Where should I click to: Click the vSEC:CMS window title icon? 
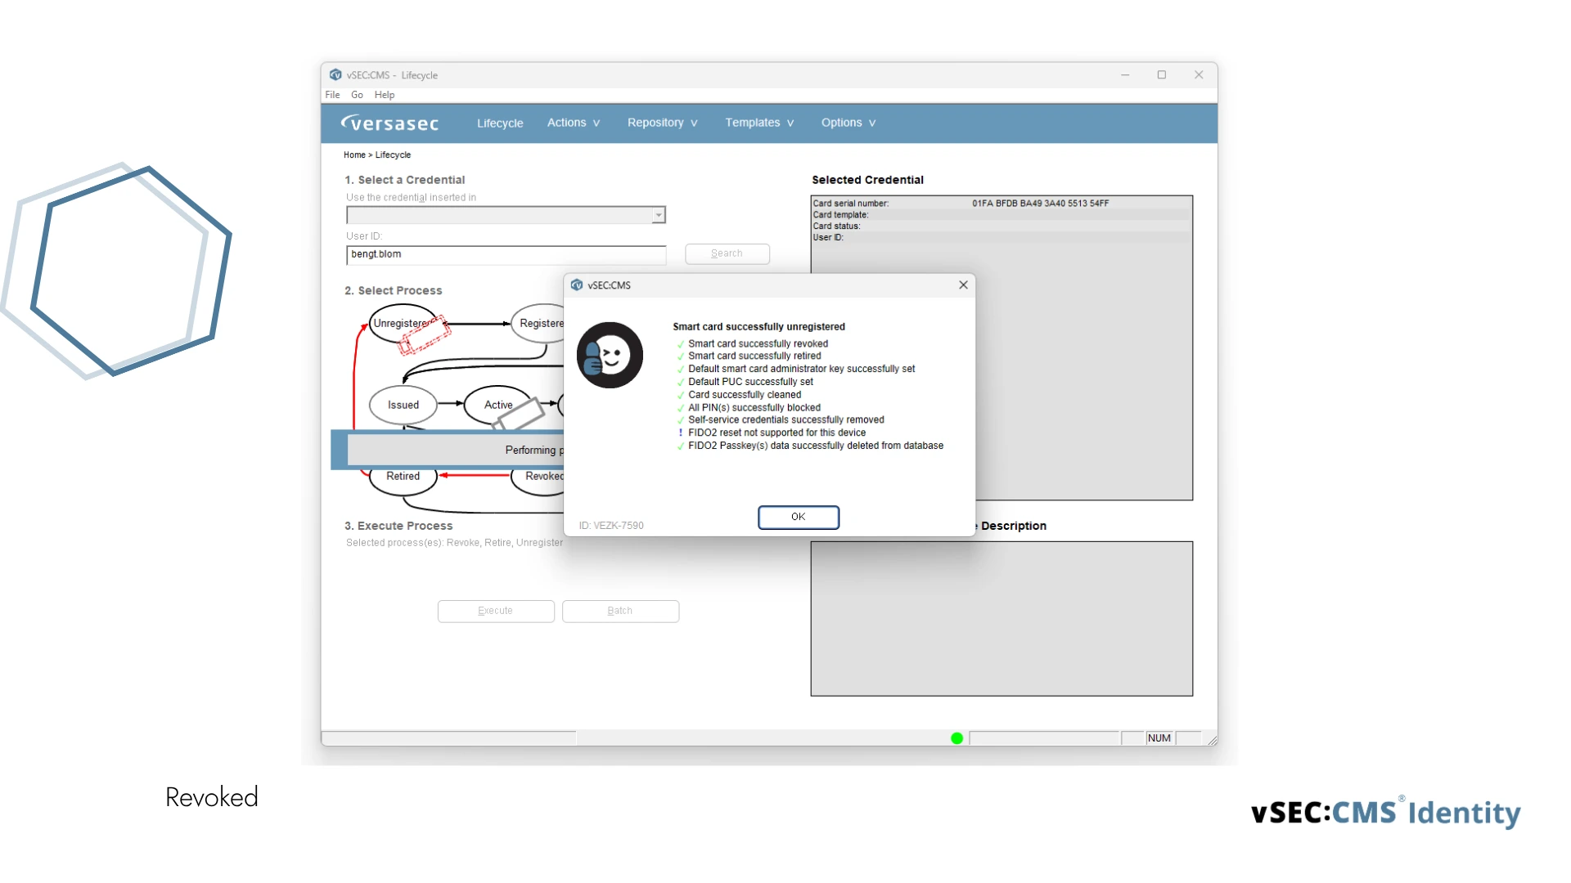[335, 74]
